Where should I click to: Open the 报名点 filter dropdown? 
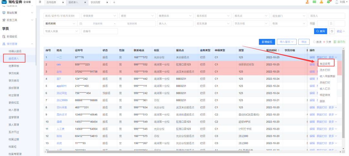tap(251, 16)
